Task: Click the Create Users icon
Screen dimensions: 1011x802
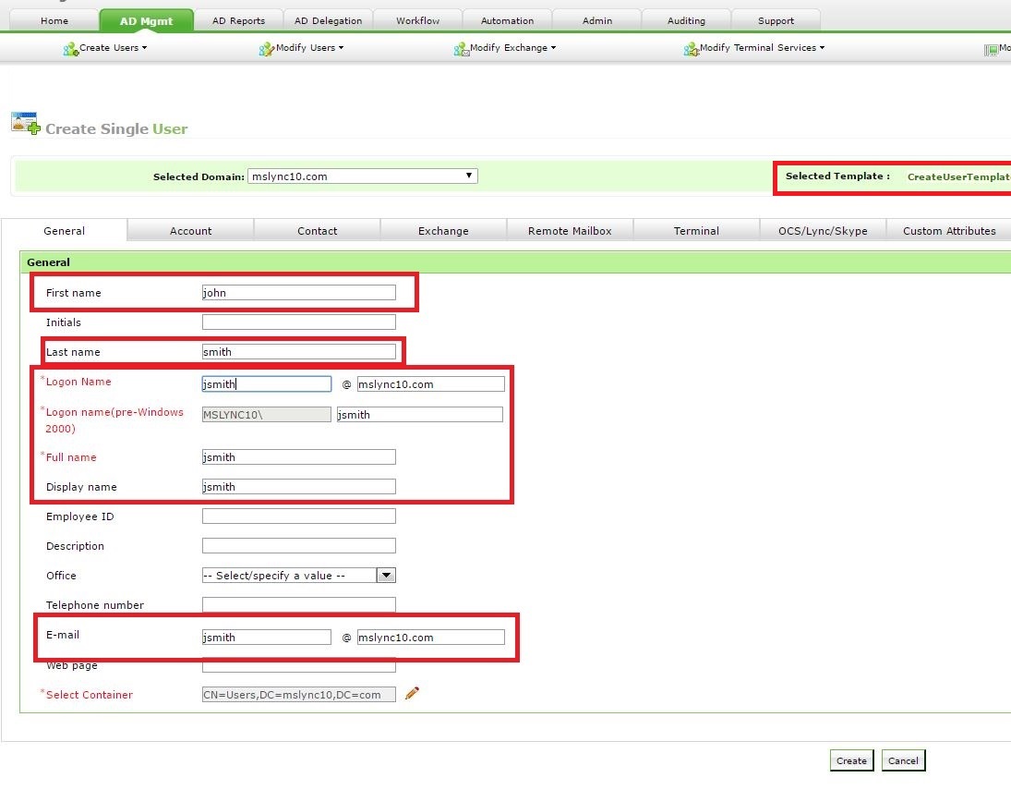Action: (70, 49)
